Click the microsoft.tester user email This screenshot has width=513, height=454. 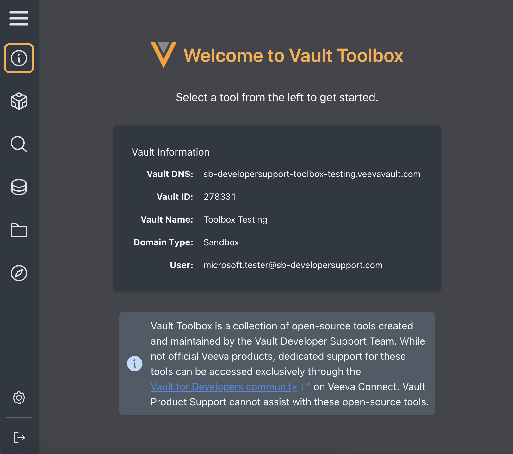coord(293,265)
